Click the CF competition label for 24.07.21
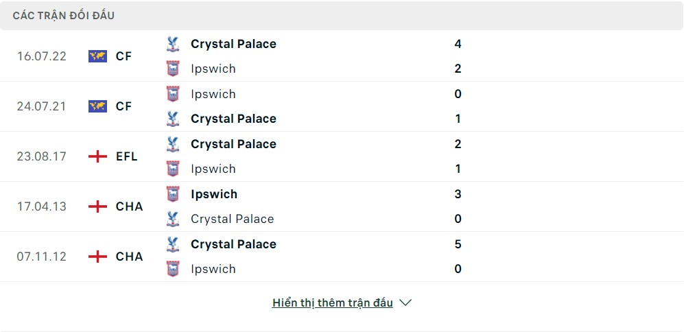Screen dimensions: 684x332 coord(124,106)
